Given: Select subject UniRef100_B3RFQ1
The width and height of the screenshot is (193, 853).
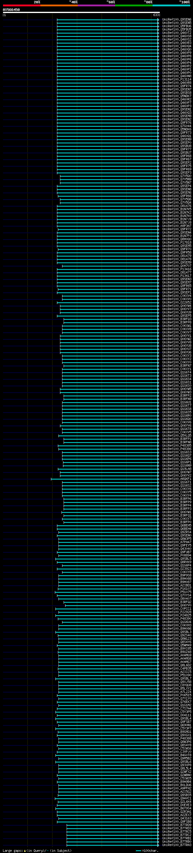Looking at the screenshot, I should (176, 516).
